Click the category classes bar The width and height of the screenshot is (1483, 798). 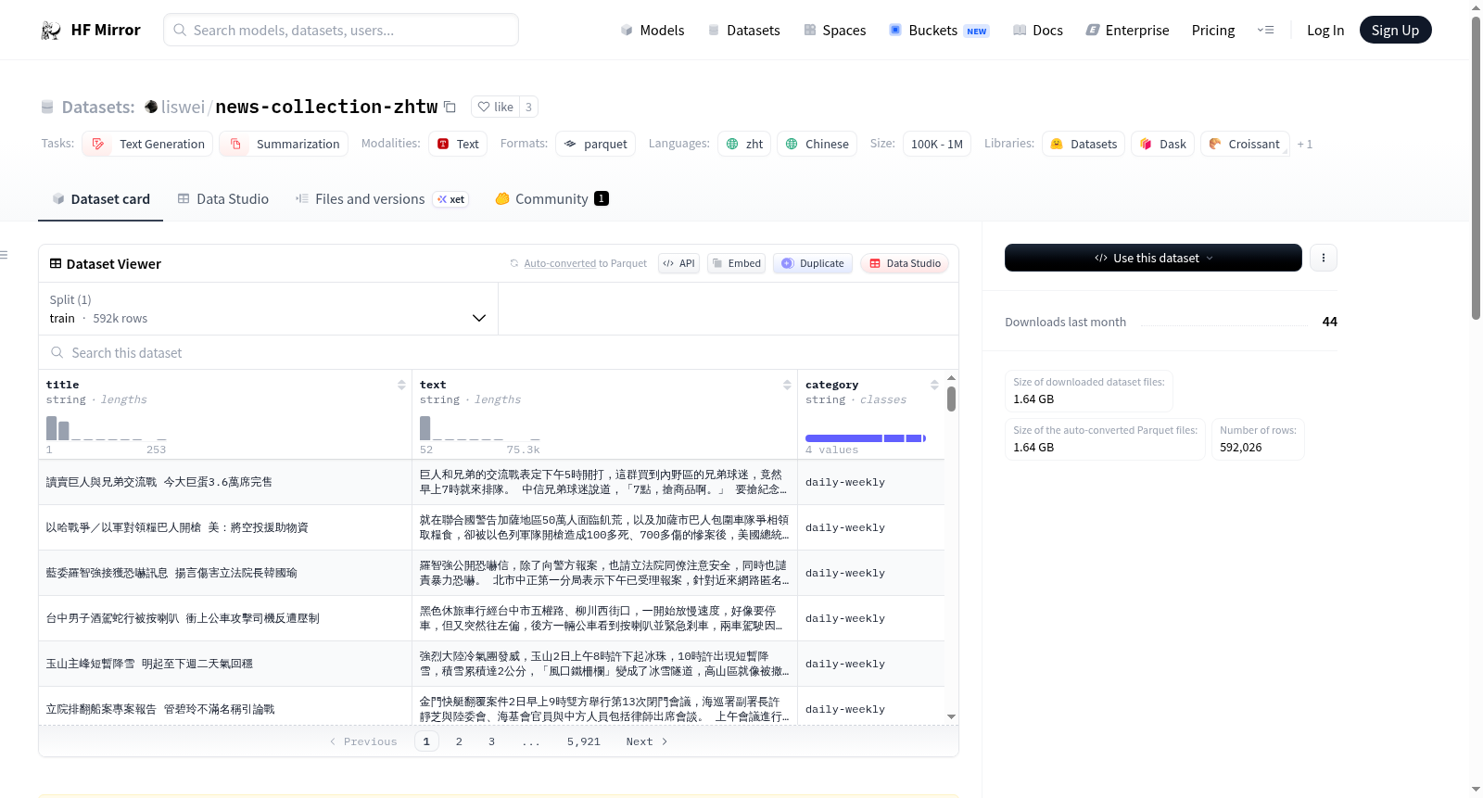[x=866, y=438]
